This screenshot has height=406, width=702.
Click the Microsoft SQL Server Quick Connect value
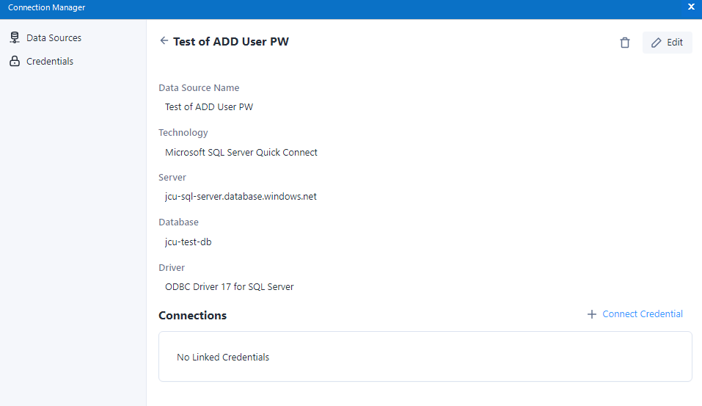[x=241, y=153]
